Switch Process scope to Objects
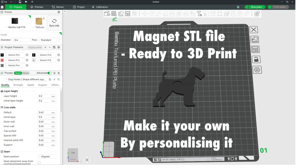The width and height of the screenshot is (296, 168). [25, 73]
